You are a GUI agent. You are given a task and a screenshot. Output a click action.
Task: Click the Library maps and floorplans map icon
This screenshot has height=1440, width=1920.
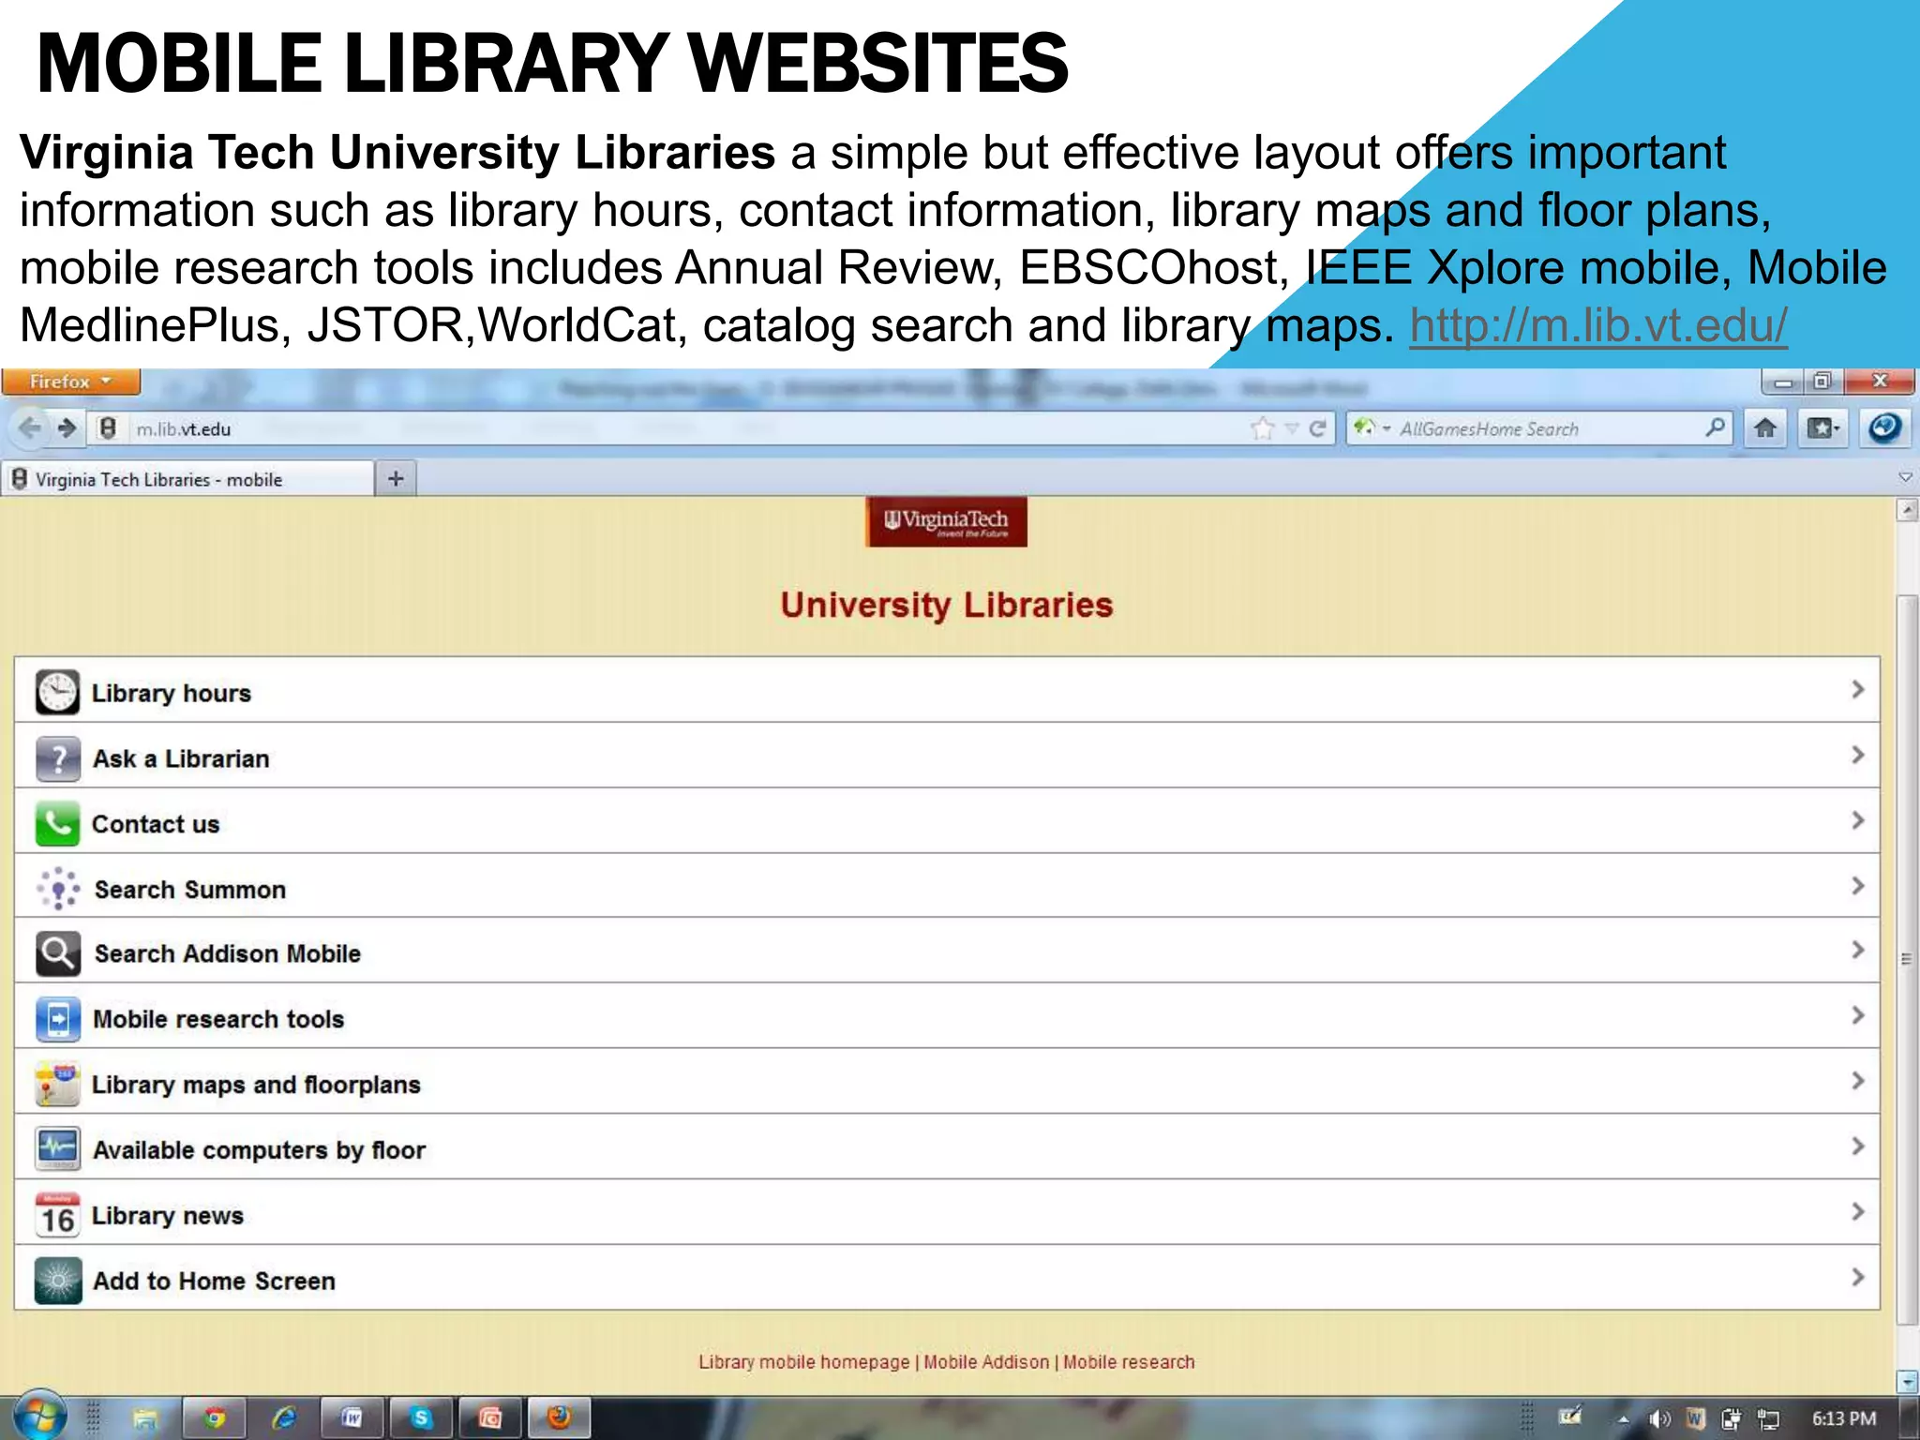57,1085
